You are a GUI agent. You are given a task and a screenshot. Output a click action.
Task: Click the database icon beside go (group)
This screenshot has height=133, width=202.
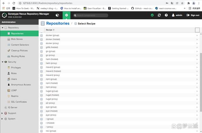pyautogui.click(x=41, y=51)
